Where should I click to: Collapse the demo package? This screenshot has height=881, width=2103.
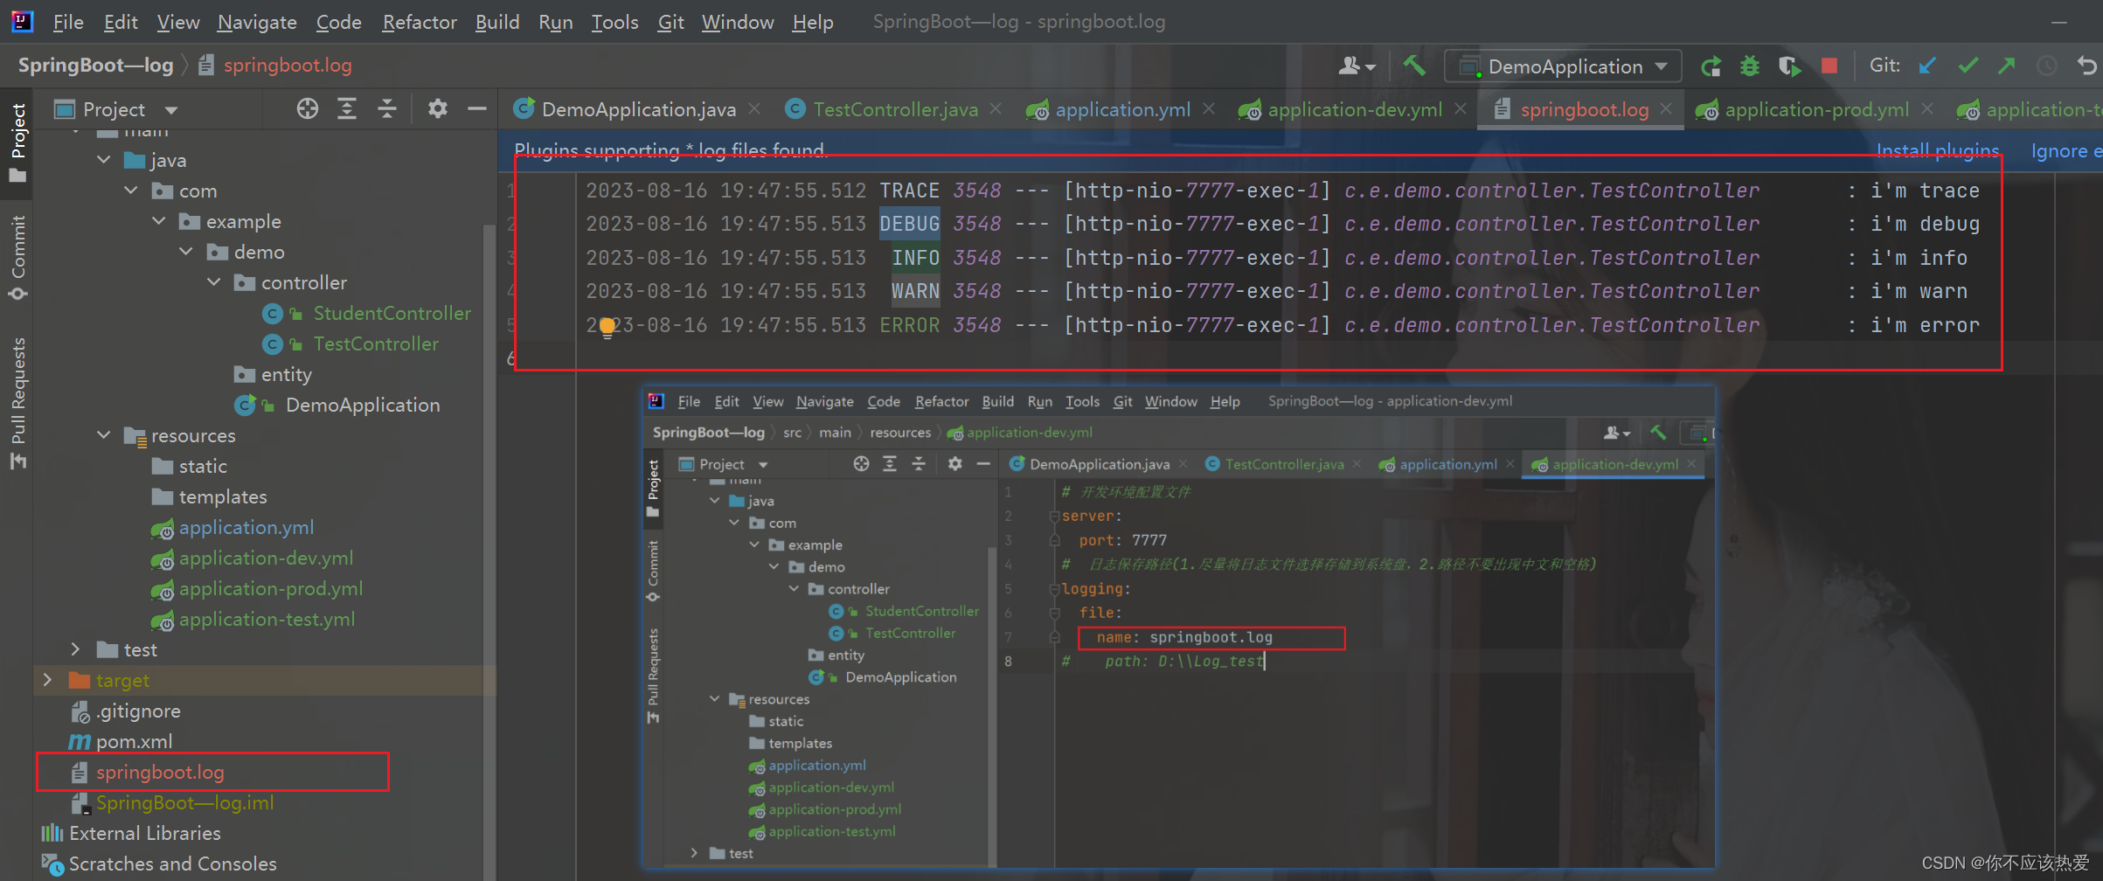pyautogui.click(x=186, y=252)
